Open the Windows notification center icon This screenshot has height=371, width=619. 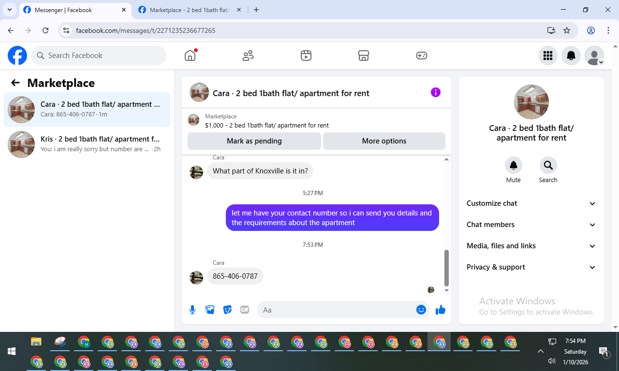point(604,352)
